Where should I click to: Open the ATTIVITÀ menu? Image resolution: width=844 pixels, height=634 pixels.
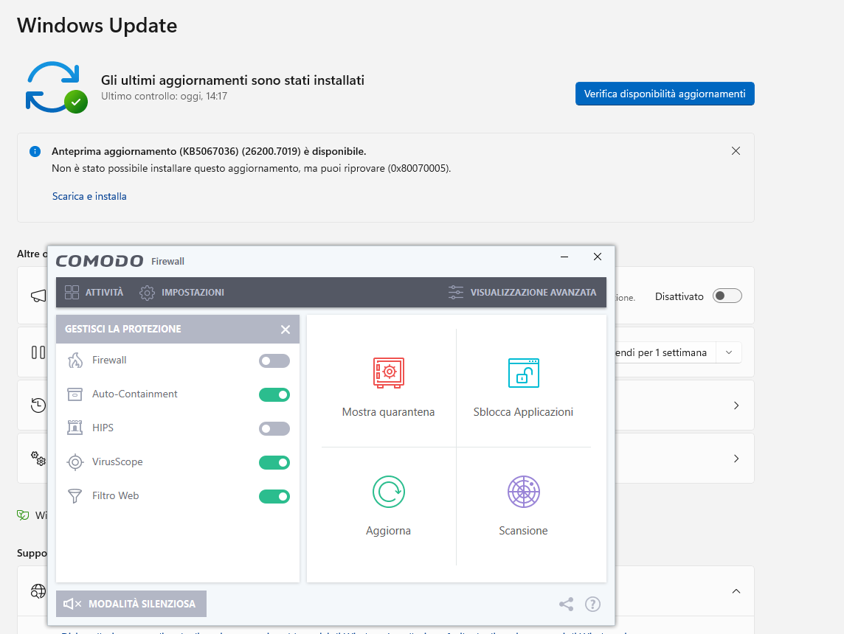pos(94,293)
